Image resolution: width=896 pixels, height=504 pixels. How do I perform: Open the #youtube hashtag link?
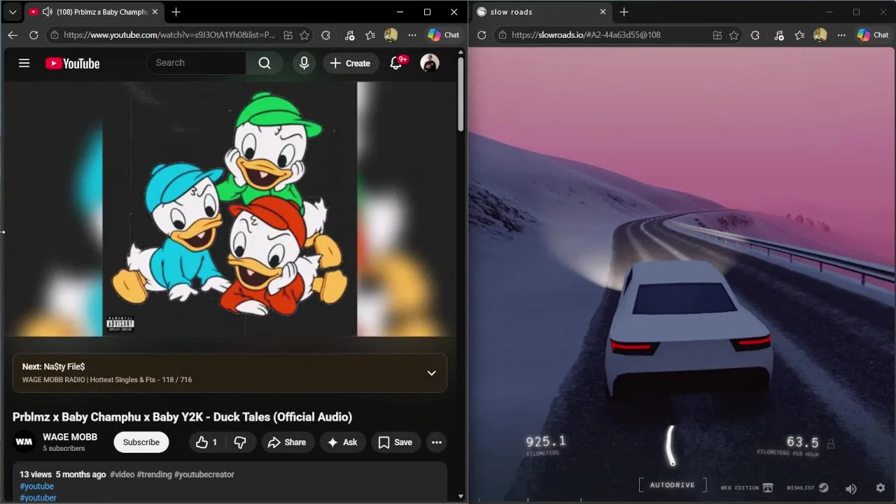[36, 486]
